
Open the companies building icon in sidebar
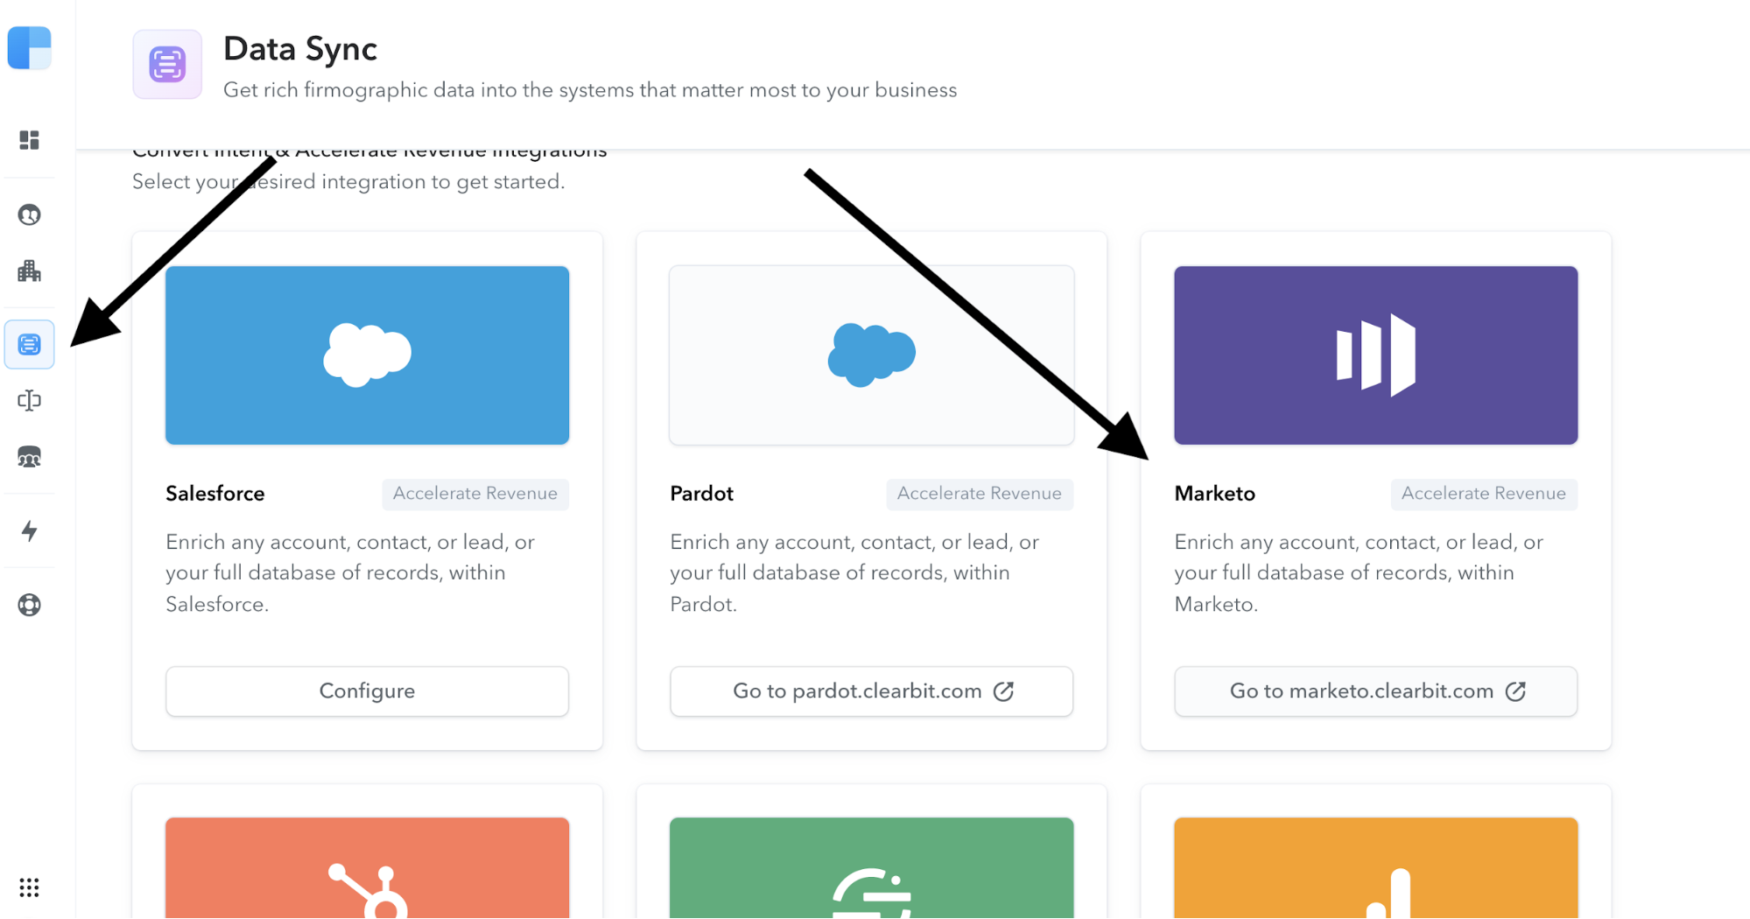(x=30, y=270)
